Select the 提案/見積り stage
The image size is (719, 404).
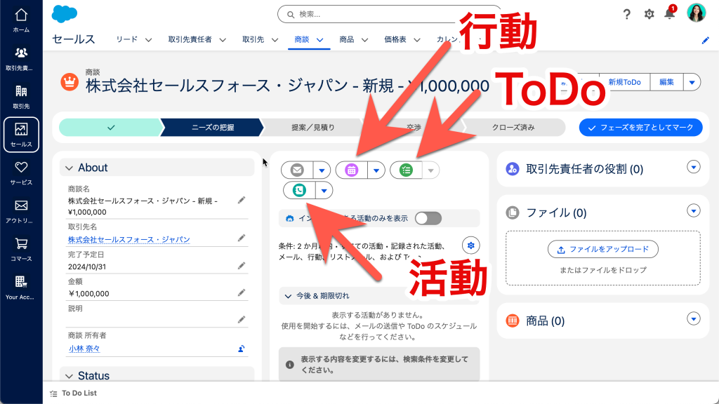pos(313,128)
